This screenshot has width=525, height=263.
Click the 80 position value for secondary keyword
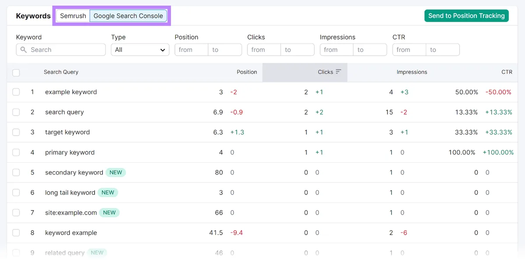click(219, 172)
